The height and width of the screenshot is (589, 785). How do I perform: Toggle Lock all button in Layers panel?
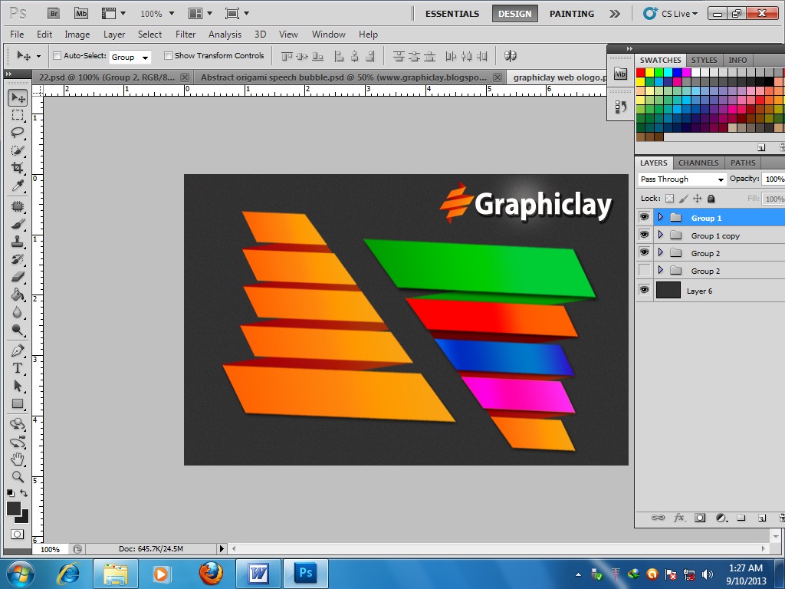(x=711, y=199)
